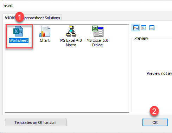Screen dimensions: 172x133
Task: Switch to Large Icons view
Action: 136,28
